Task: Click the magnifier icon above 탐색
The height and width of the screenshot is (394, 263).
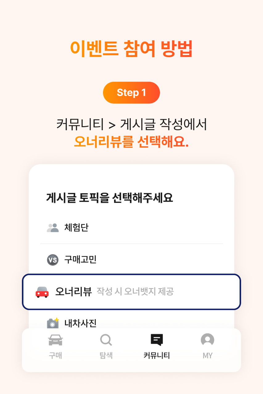Action: [x=106, y=340]
